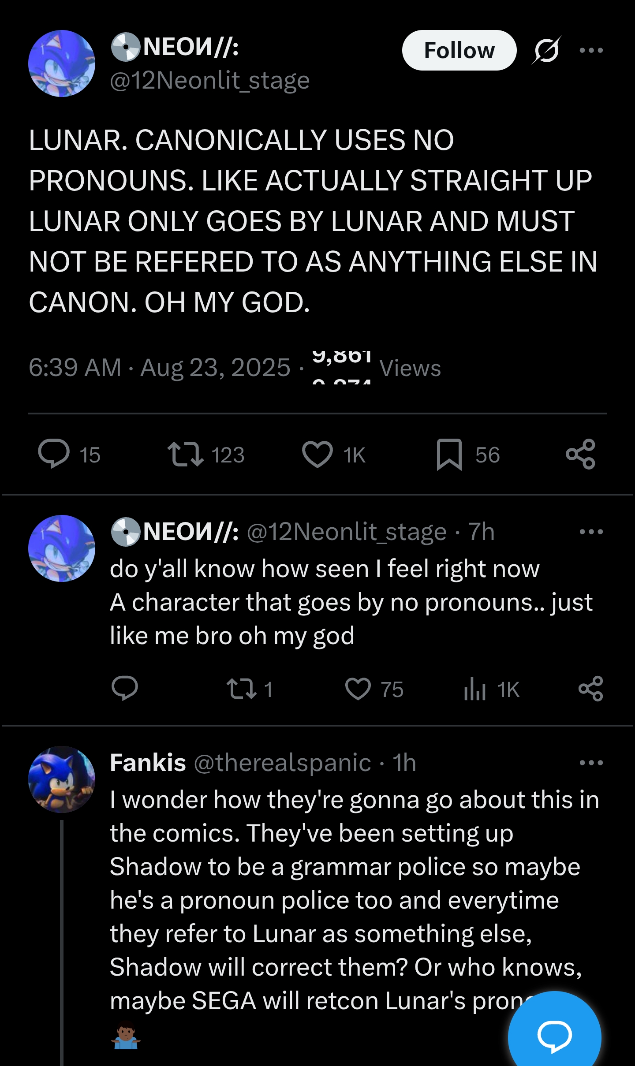This screenshot has width=635, height=1066.
Task: Open @12Neonlit_stage handle on 7h reply
Action: click(x=347, y=532)
